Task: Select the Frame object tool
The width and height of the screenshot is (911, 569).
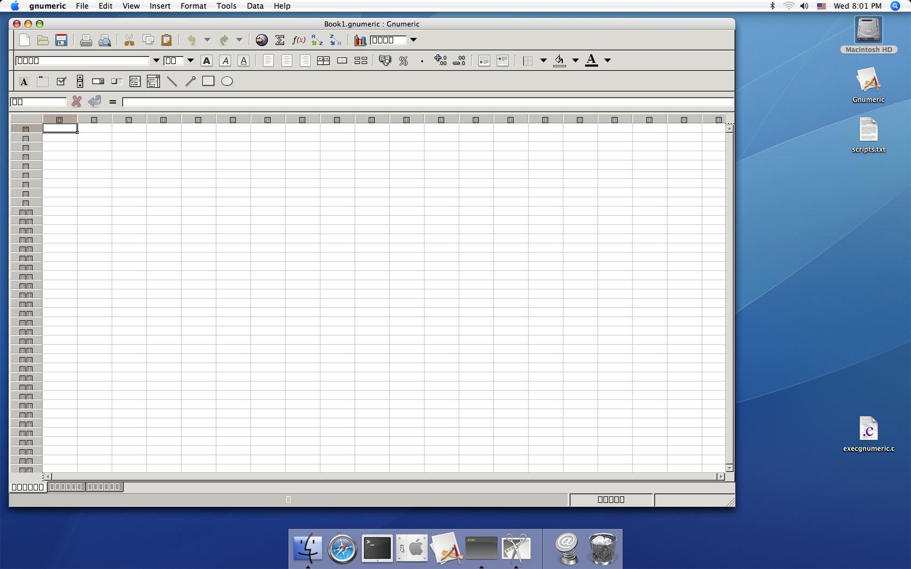Action: click(42, 81)
